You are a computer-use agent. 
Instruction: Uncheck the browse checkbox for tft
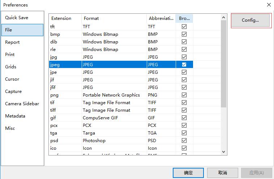(184, 27)
